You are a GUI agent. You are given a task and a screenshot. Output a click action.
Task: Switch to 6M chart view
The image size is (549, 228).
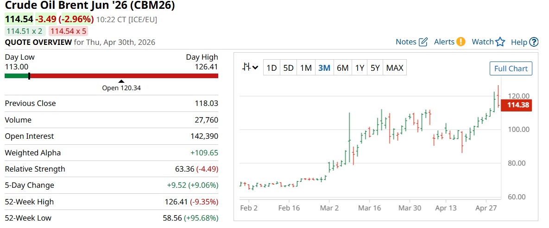[342, 68]
